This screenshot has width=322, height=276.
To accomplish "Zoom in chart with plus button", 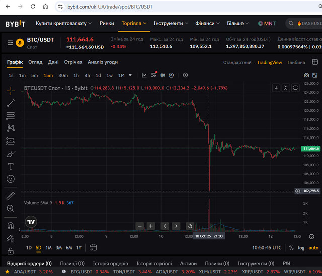I will click(x=151, y=226).
